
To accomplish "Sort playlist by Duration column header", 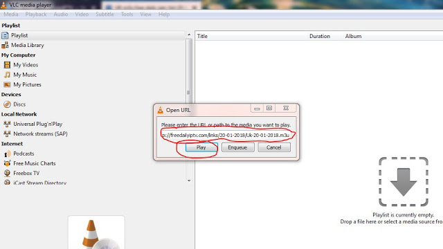I will click(320, 36).
